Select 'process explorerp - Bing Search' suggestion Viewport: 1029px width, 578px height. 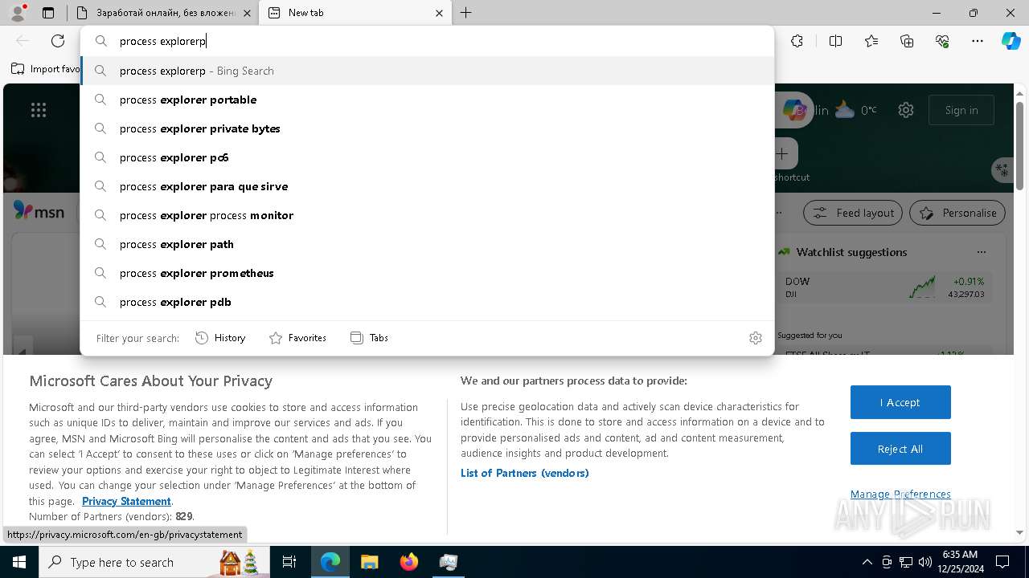[x=427, y=71]
